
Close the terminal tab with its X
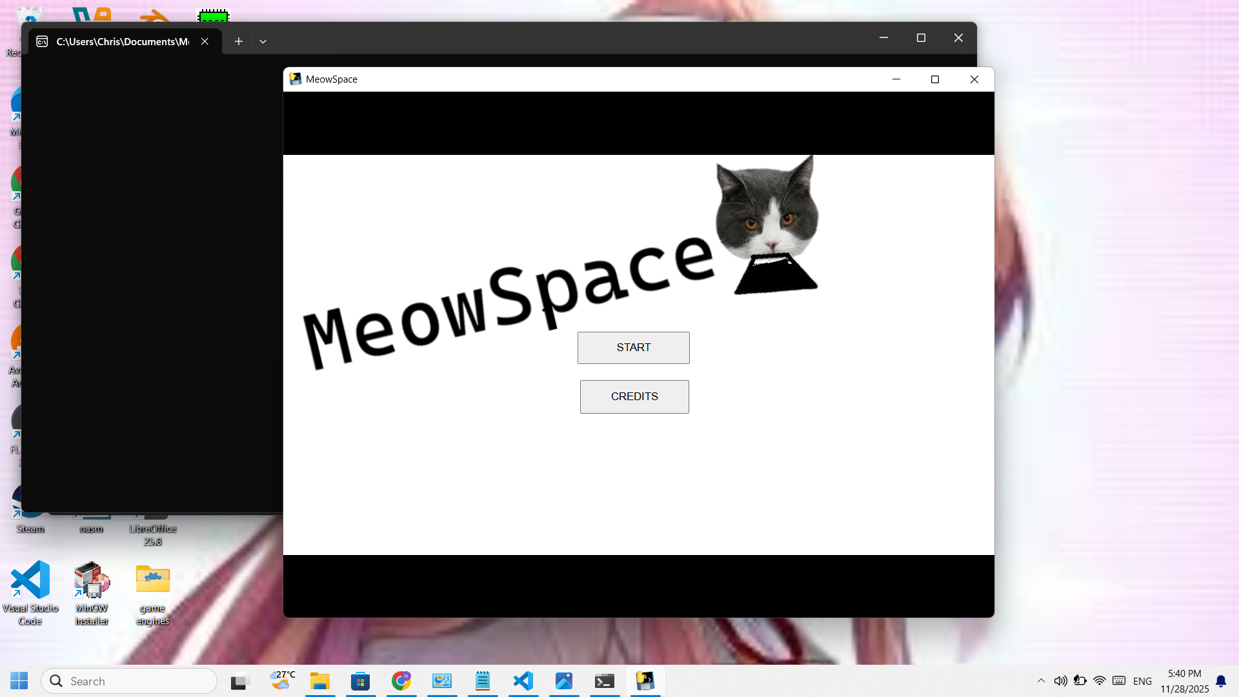click(205, 41)
